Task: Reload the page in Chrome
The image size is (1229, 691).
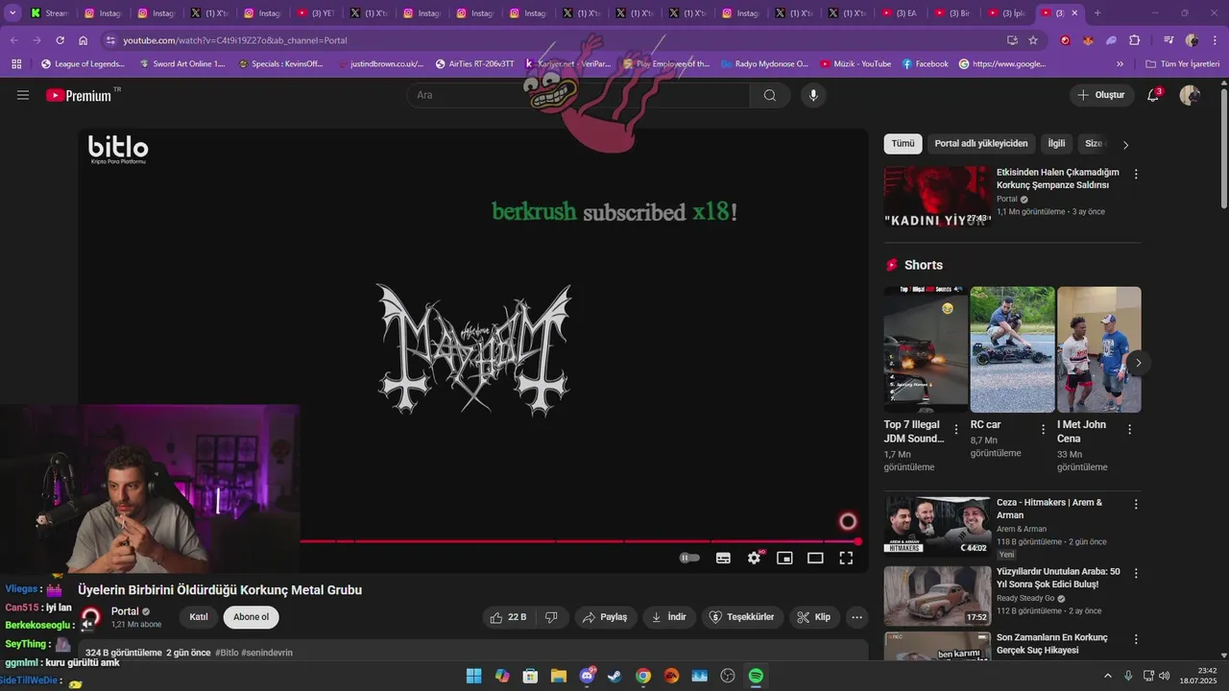Action: tap(60, 40)
